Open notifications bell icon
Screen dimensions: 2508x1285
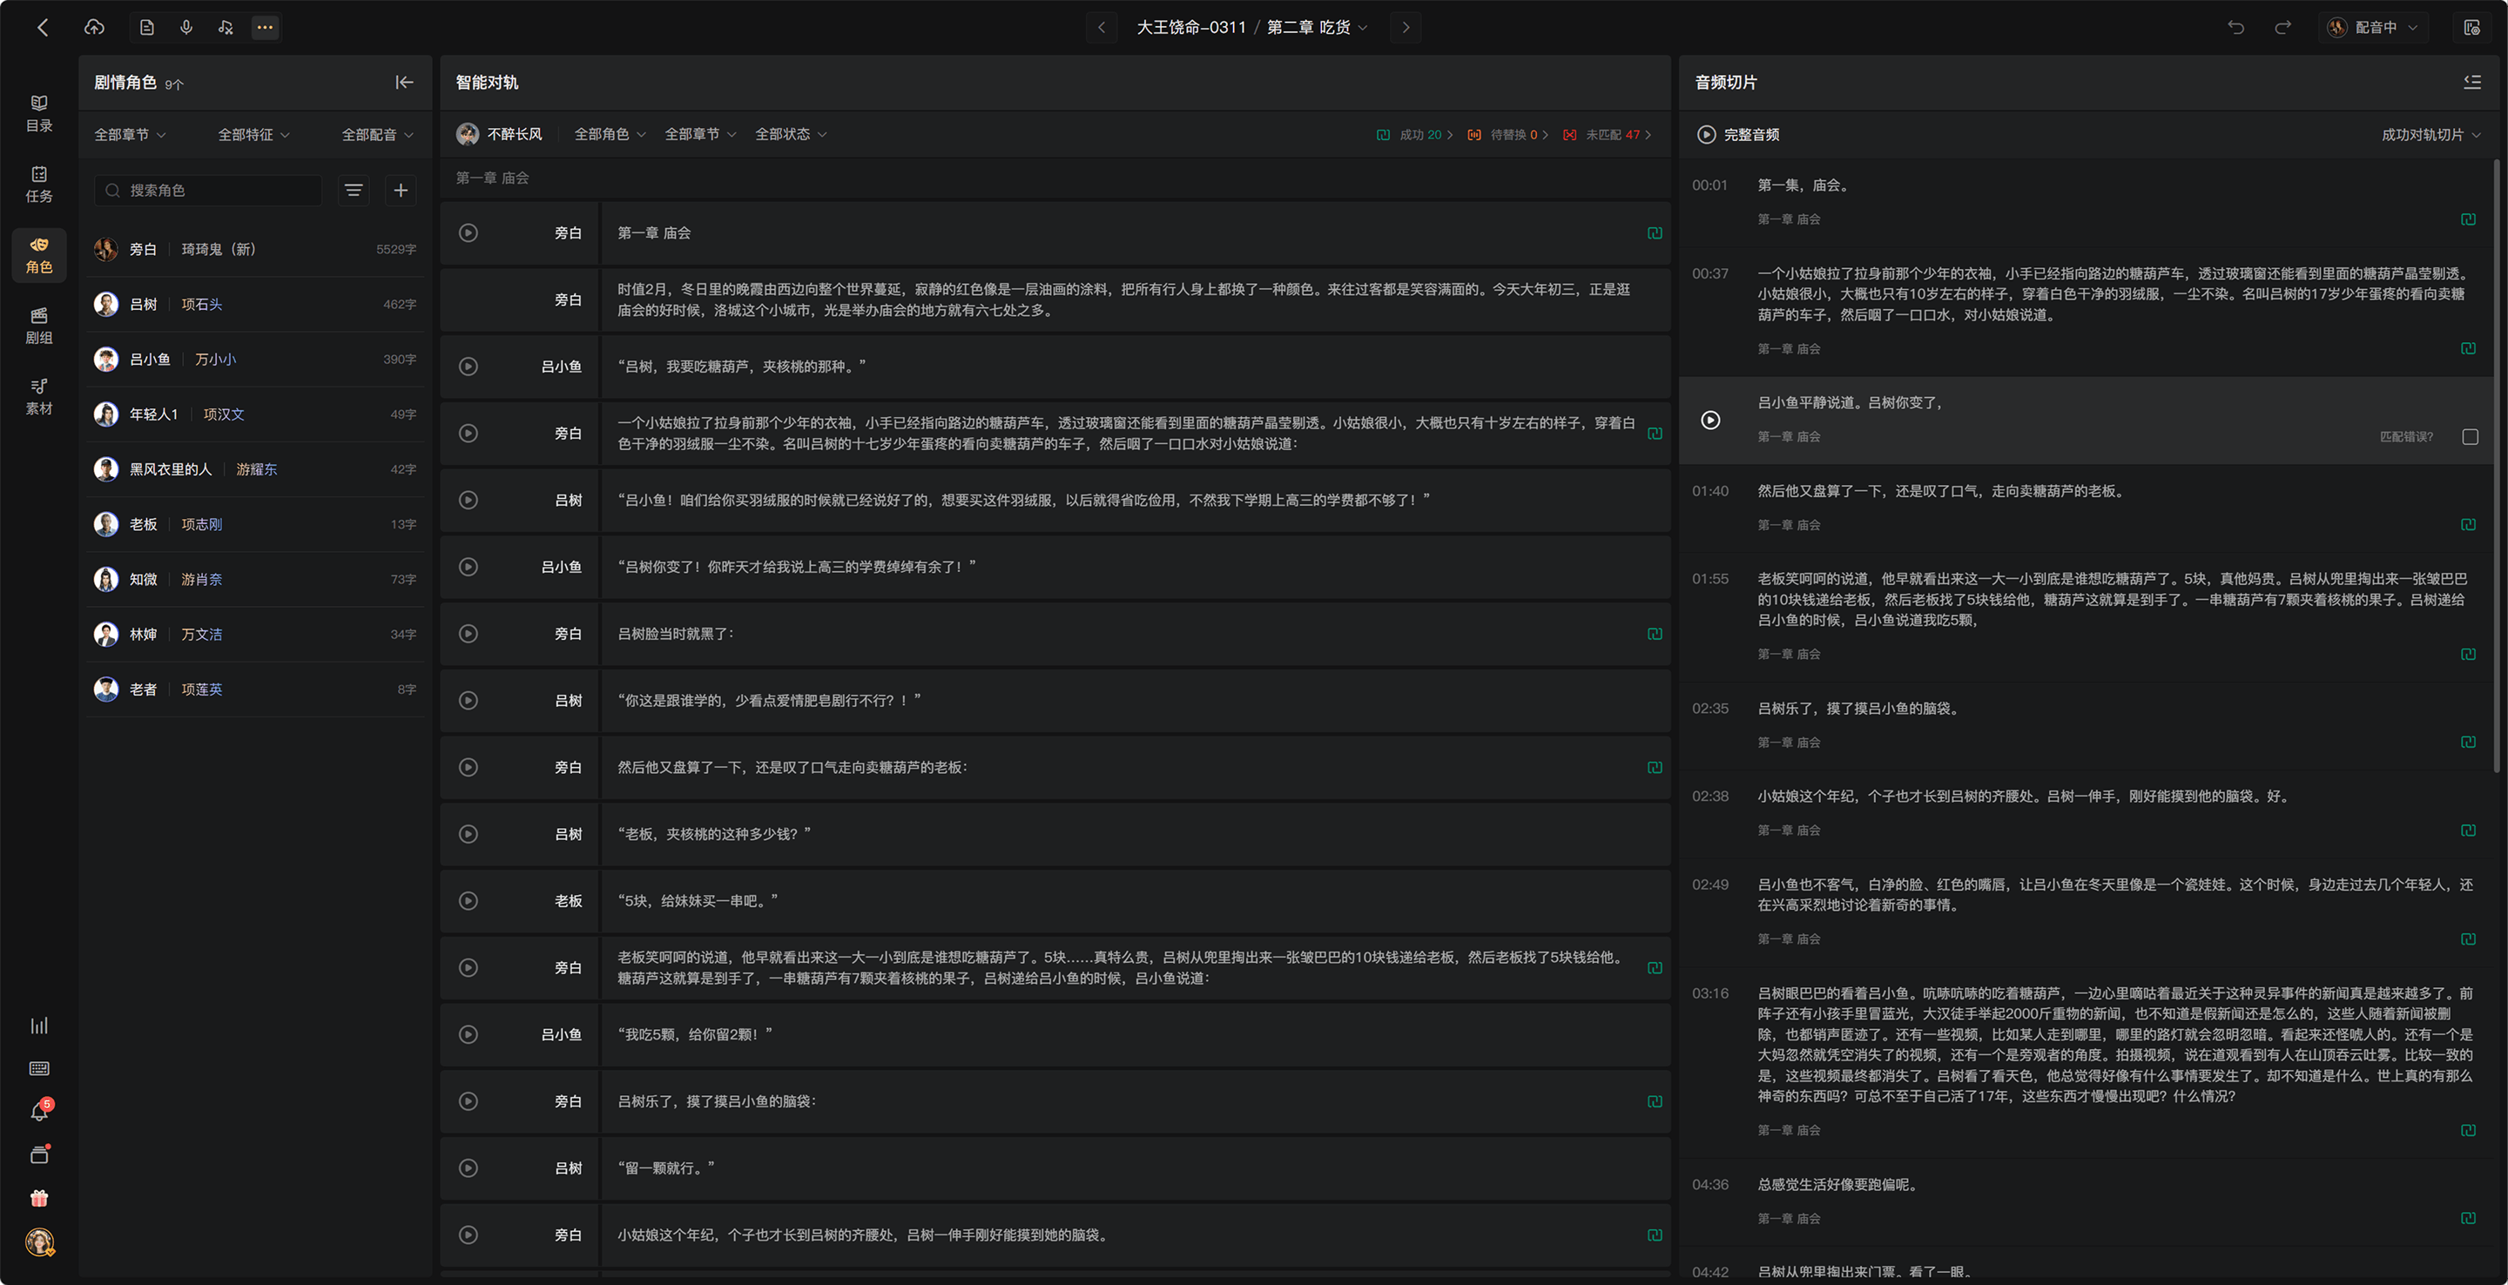(39, 1112)
